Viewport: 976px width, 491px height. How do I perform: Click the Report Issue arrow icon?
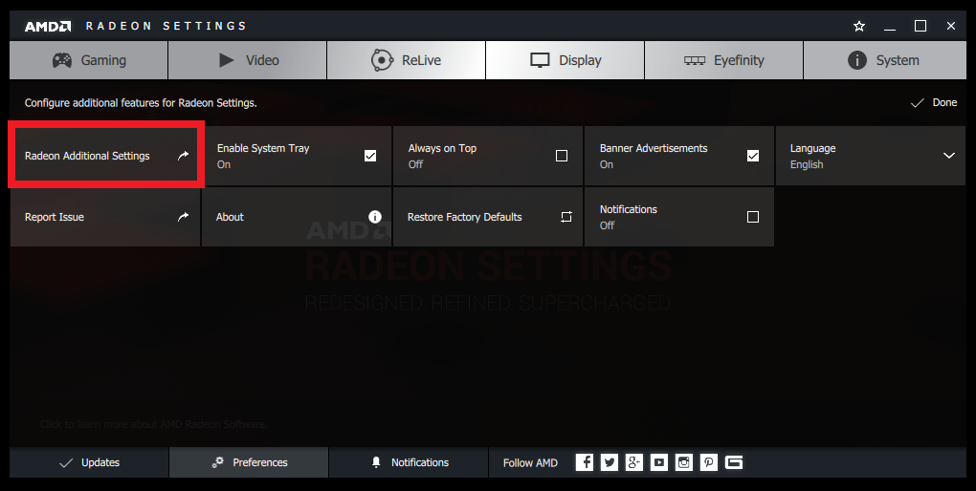(183, 216)
